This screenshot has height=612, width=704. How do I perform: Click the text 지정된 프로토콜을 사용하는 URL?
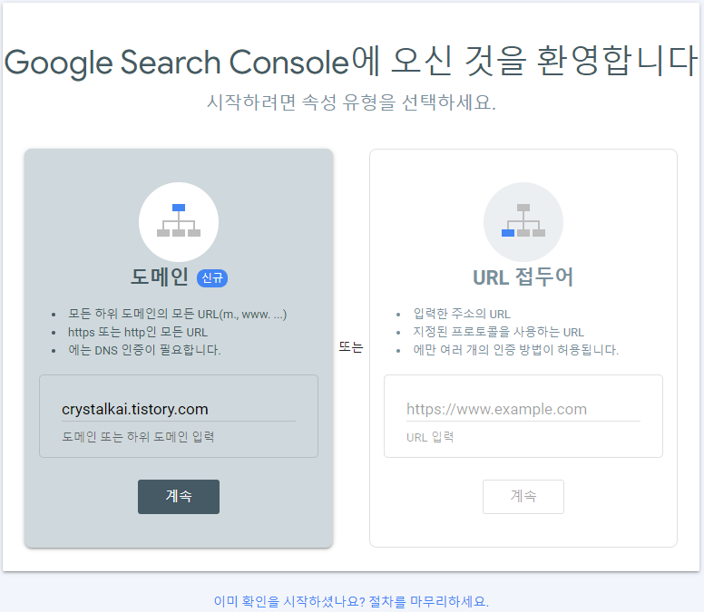pyautogui.click(x=498, y=332)
